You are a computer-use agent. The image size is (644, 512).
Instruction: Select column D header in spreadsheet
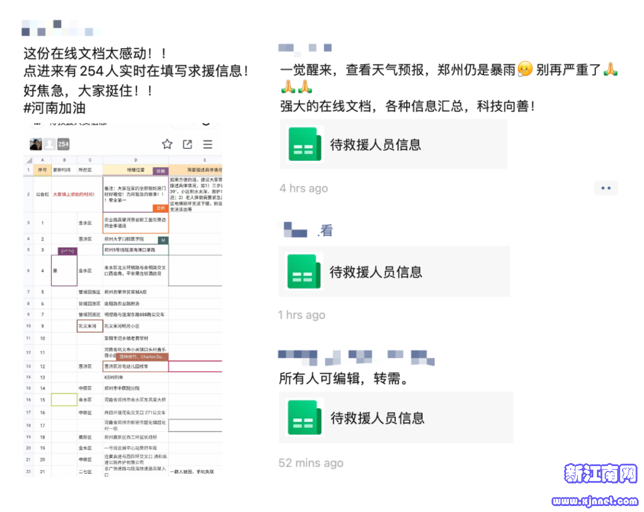point(135,160)
